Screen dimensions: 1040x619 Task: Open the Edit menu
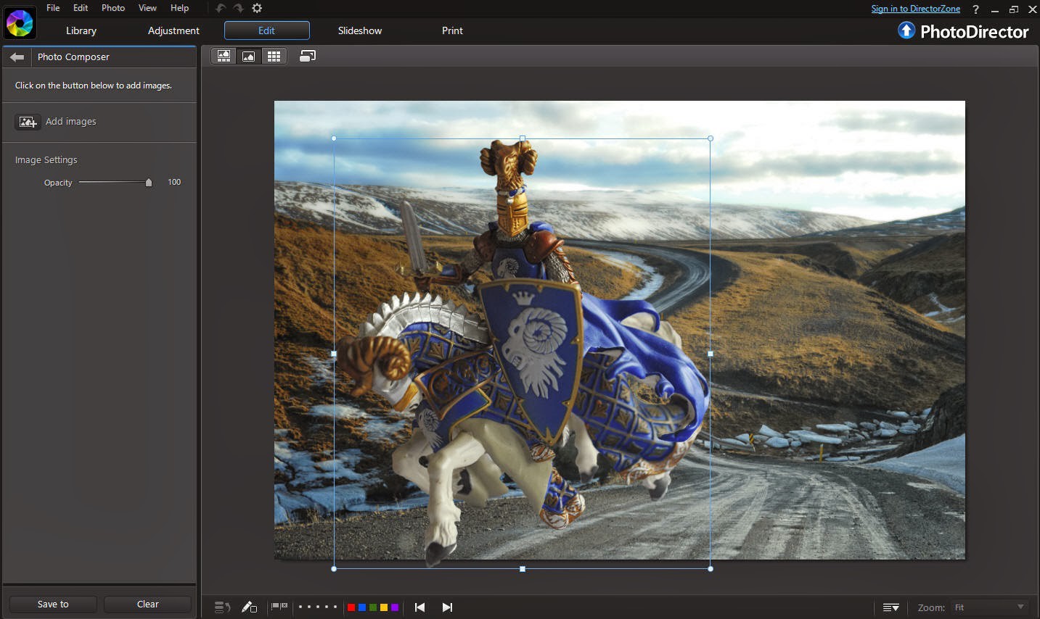(81, 8)
